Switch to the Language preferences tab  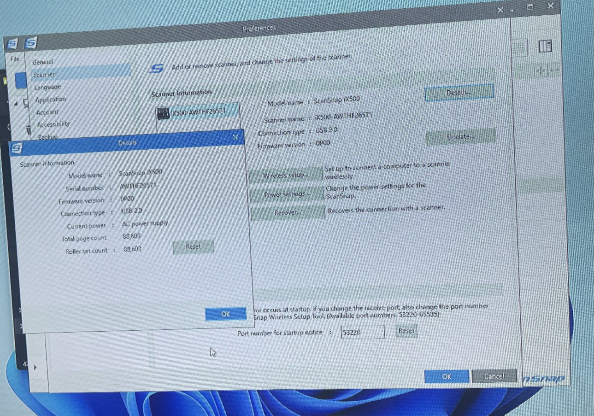click(47, 87)
